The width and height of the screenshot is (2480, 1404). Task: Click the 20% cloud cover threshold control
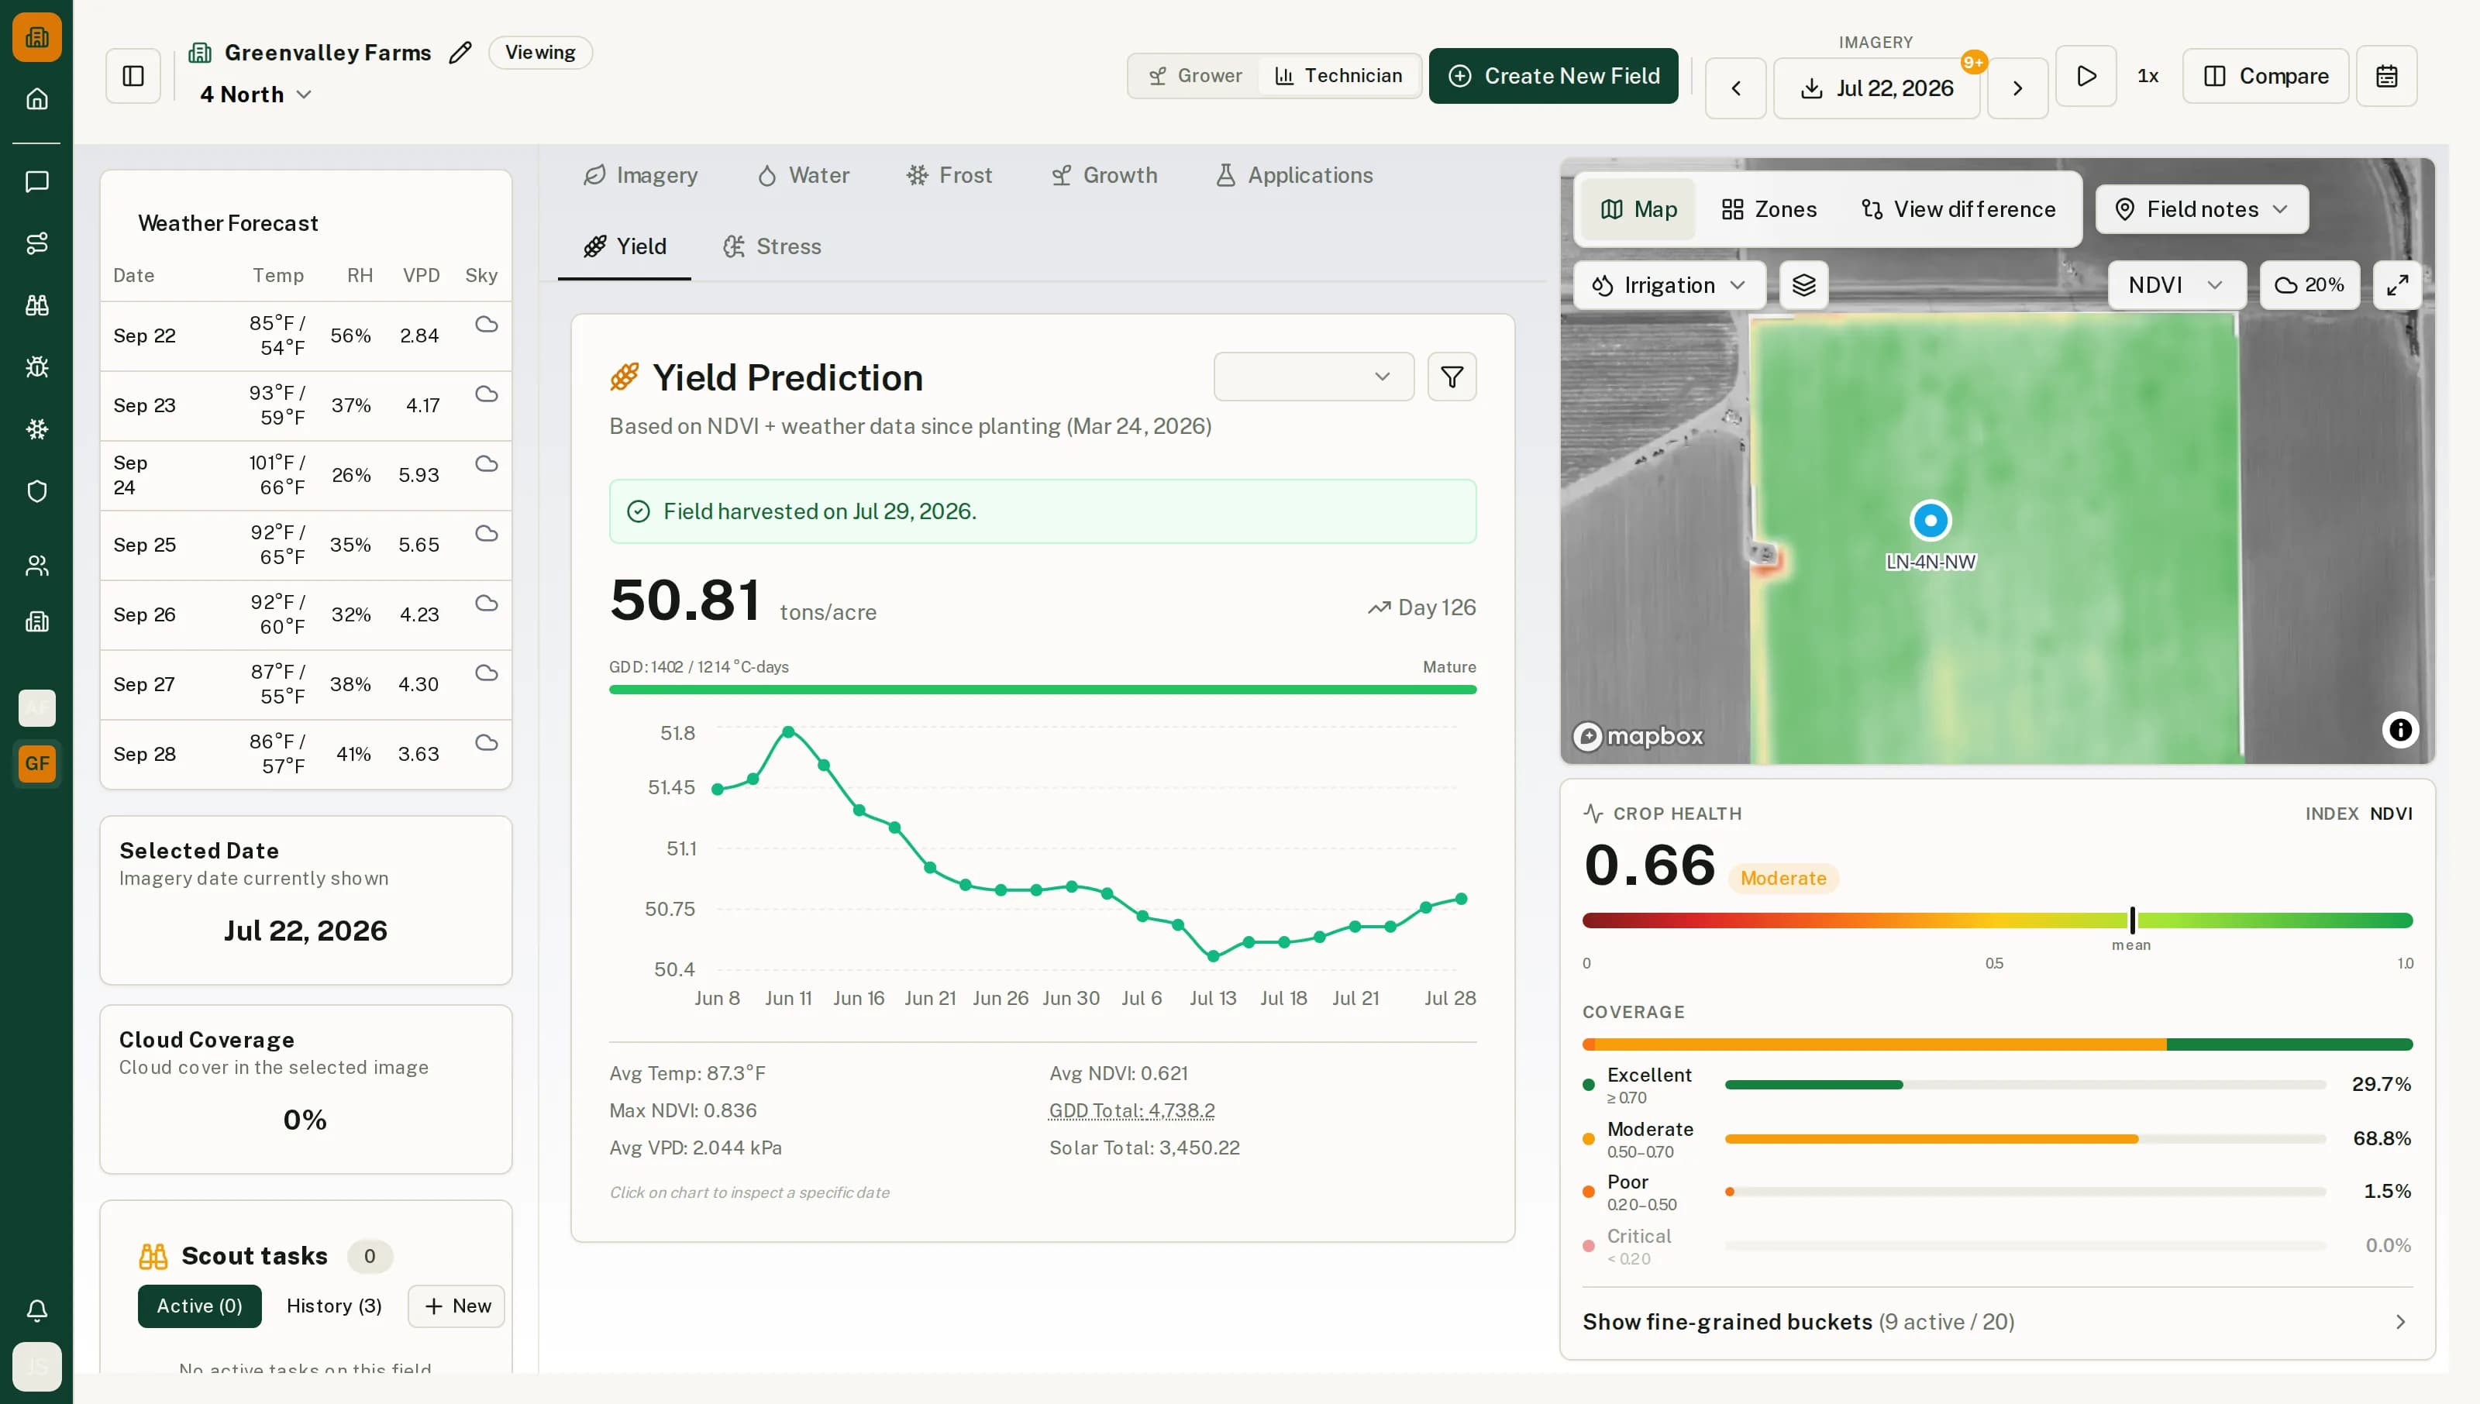click(x=2309, y=284)
